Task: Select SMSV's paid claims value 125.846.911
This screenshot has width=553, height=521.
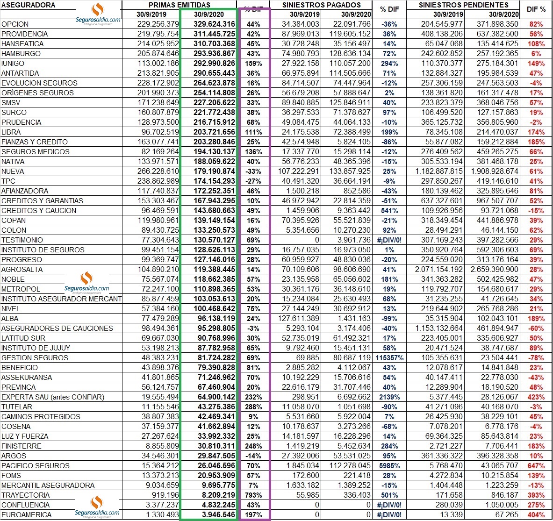Action: (350, 103)
